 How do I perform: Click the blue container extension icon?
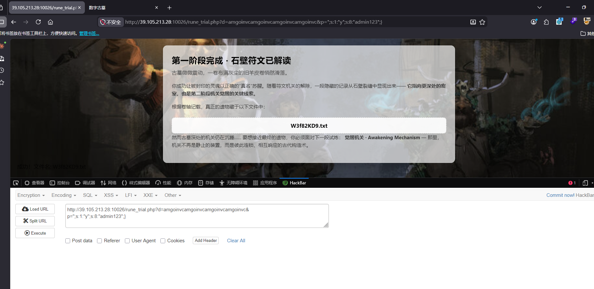pyautogui.click(x=559, y=21)
